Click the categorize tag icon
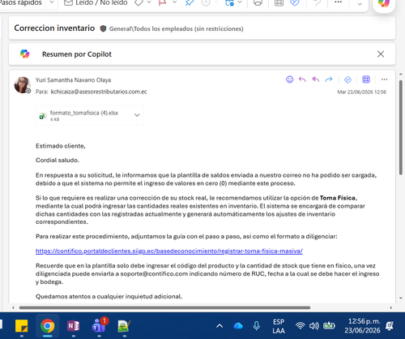 139,2
